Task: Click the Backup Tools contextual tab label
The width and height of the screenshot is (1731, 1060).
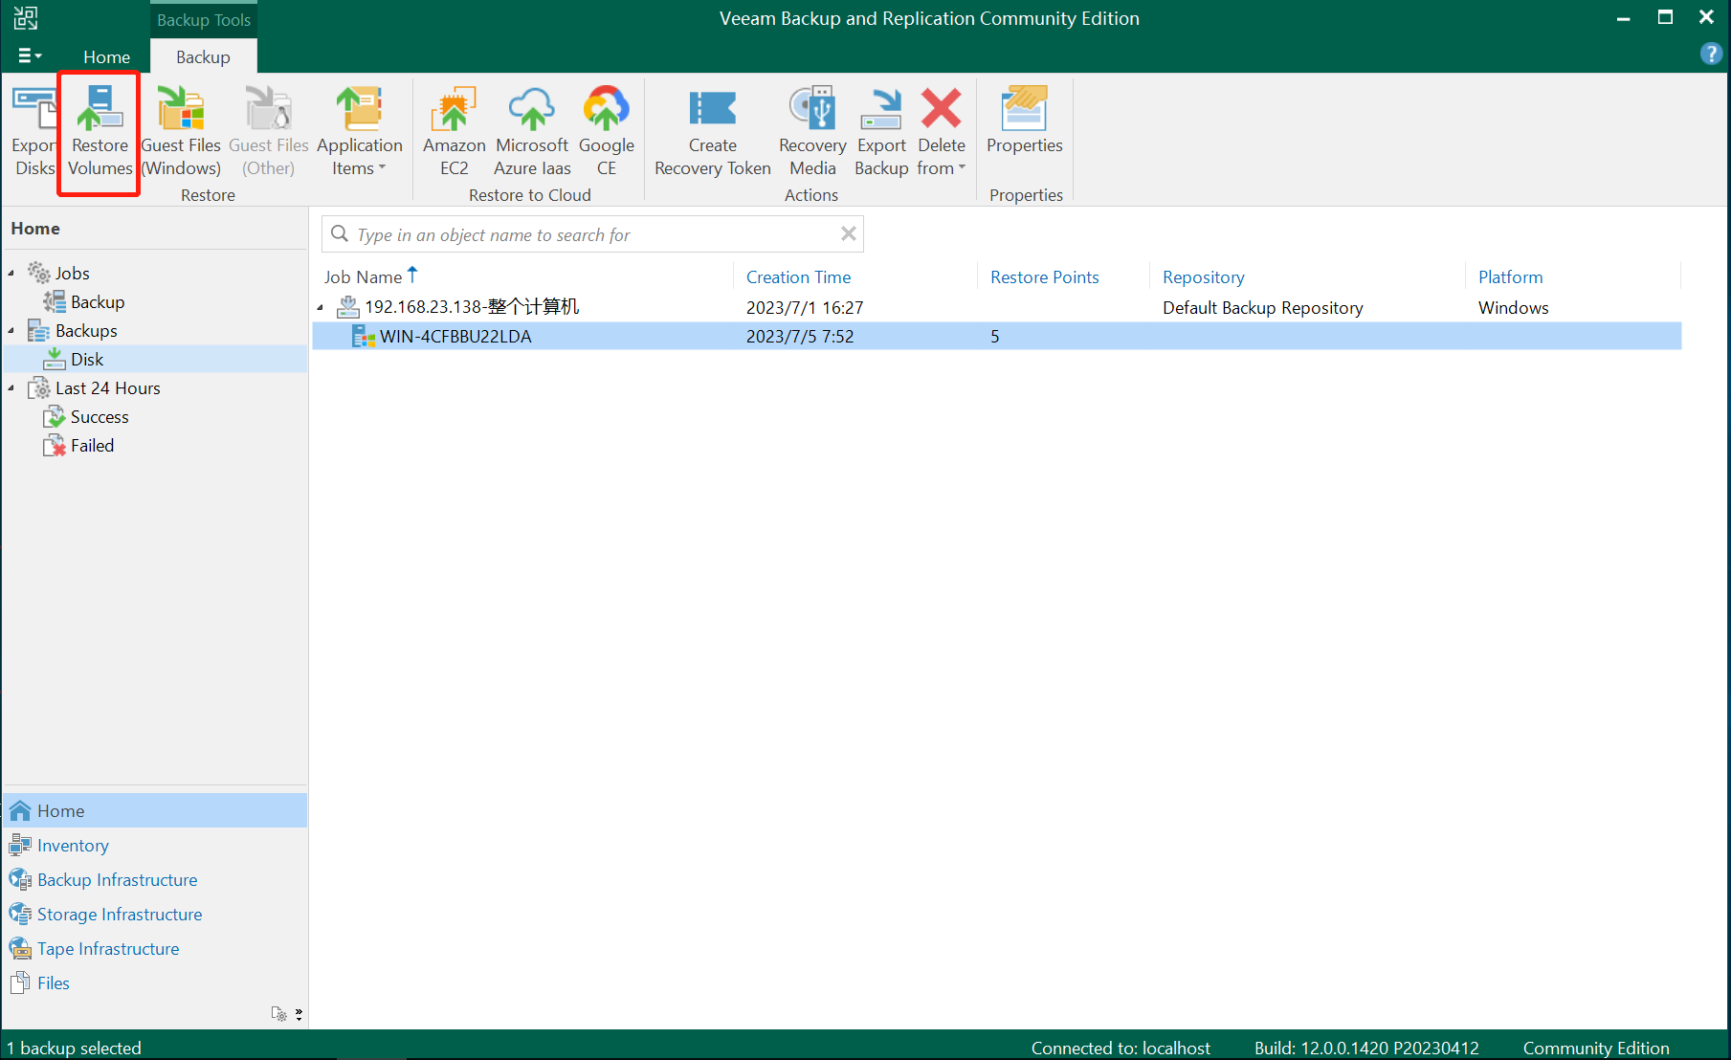Action: (x=204, y=20)
